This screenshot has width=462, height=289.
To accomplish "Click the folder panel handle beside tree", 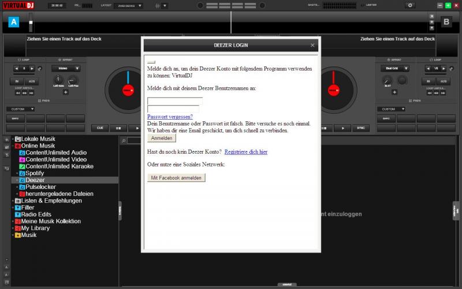I will pos(120,210).
